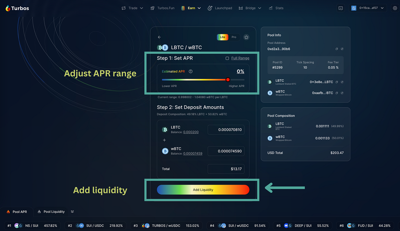
Task: Open Turbos.Fun page
Action: coord(162,8)
